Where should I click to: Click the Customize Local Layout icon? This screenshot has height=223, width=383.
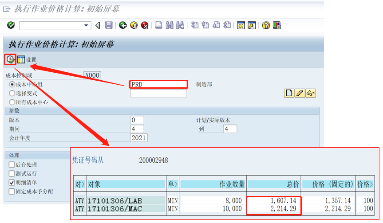pyautogui.click(x=277, y=25)
